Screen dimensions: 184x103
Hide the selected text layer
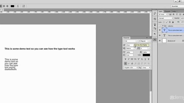coord(160,30)
